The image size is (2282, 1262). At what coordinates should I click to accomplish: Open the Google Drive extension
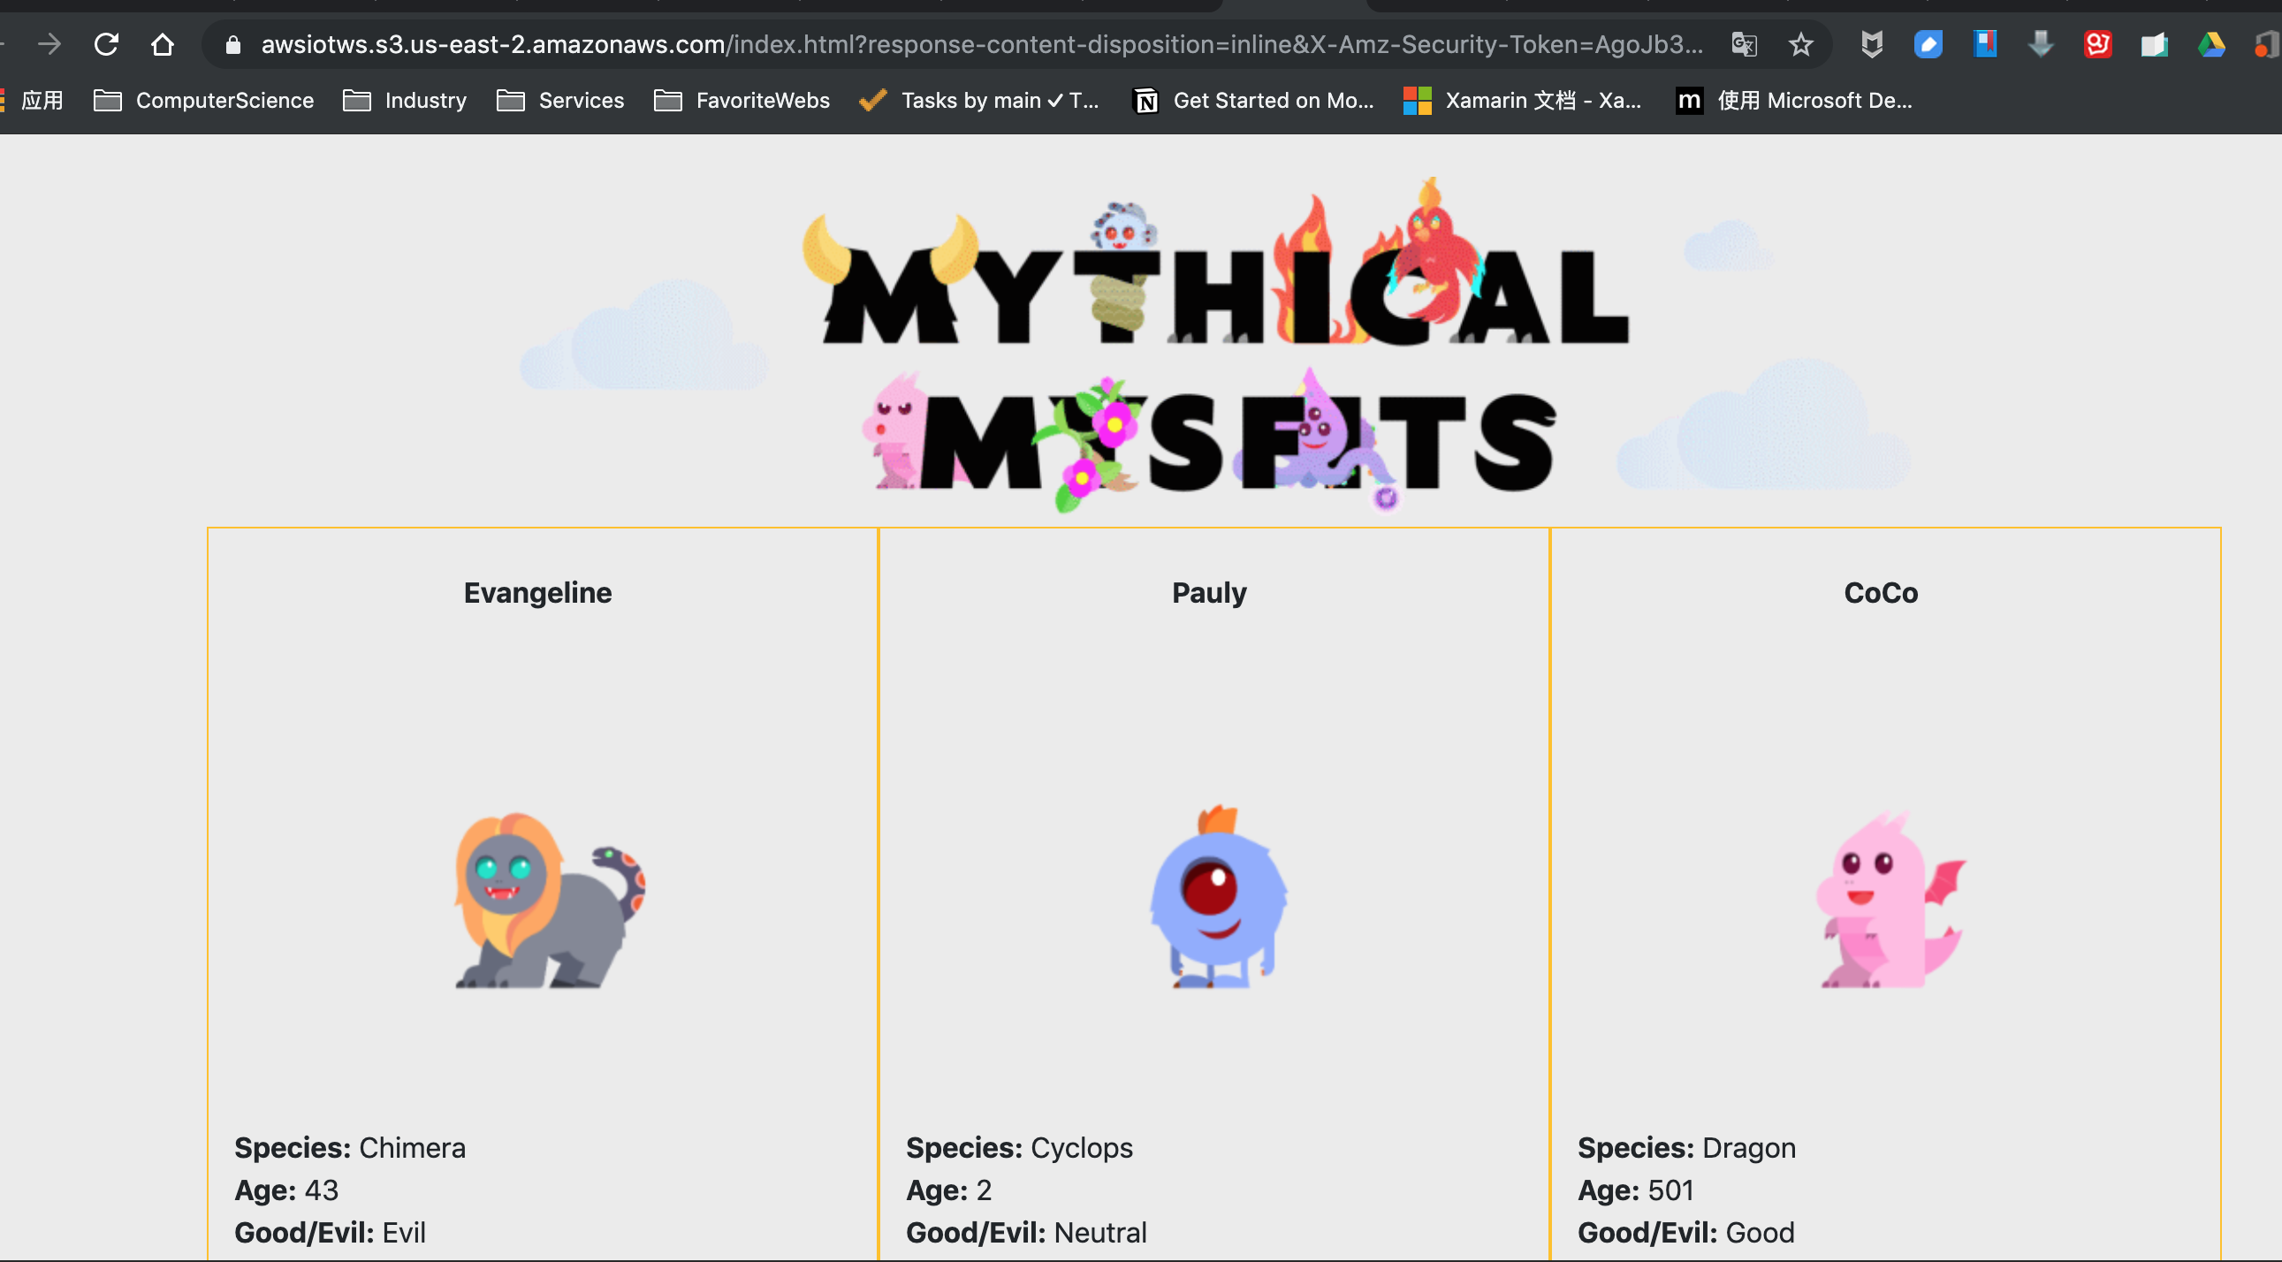[x=2211, y=43]
